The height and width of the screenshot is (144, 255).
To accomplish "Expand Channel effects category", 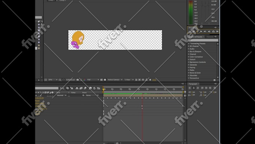I will (189, 54).
